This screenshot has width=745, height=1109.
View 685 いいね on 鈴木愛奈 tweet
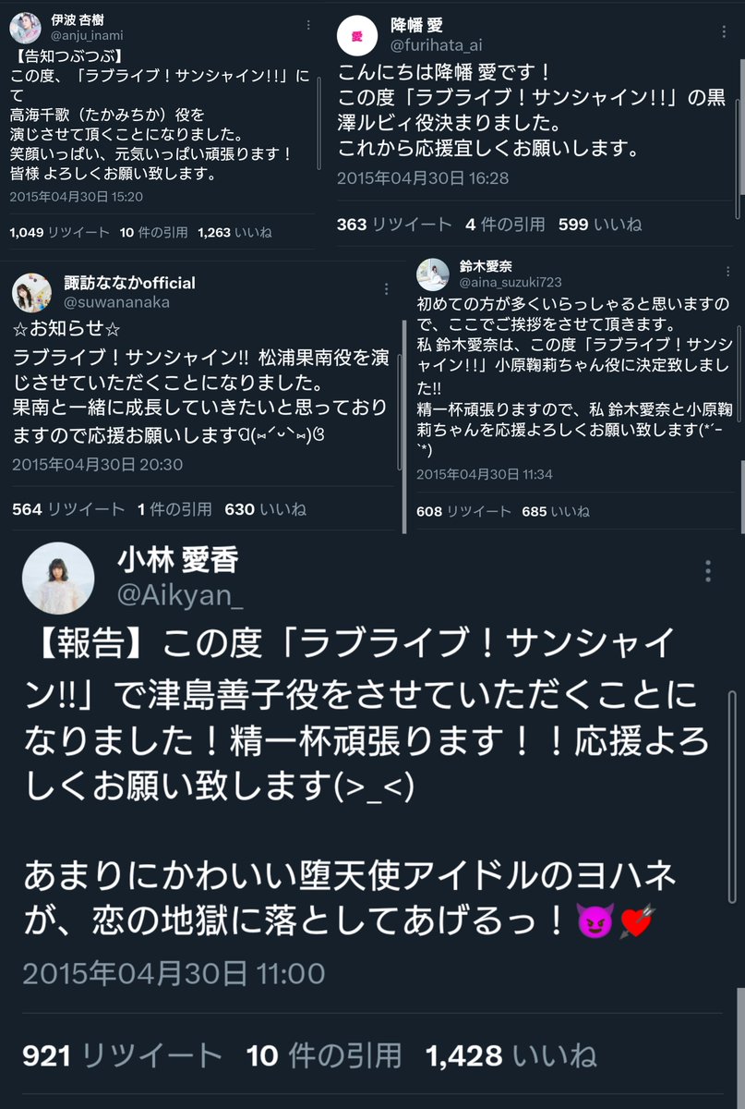(561, 511)
